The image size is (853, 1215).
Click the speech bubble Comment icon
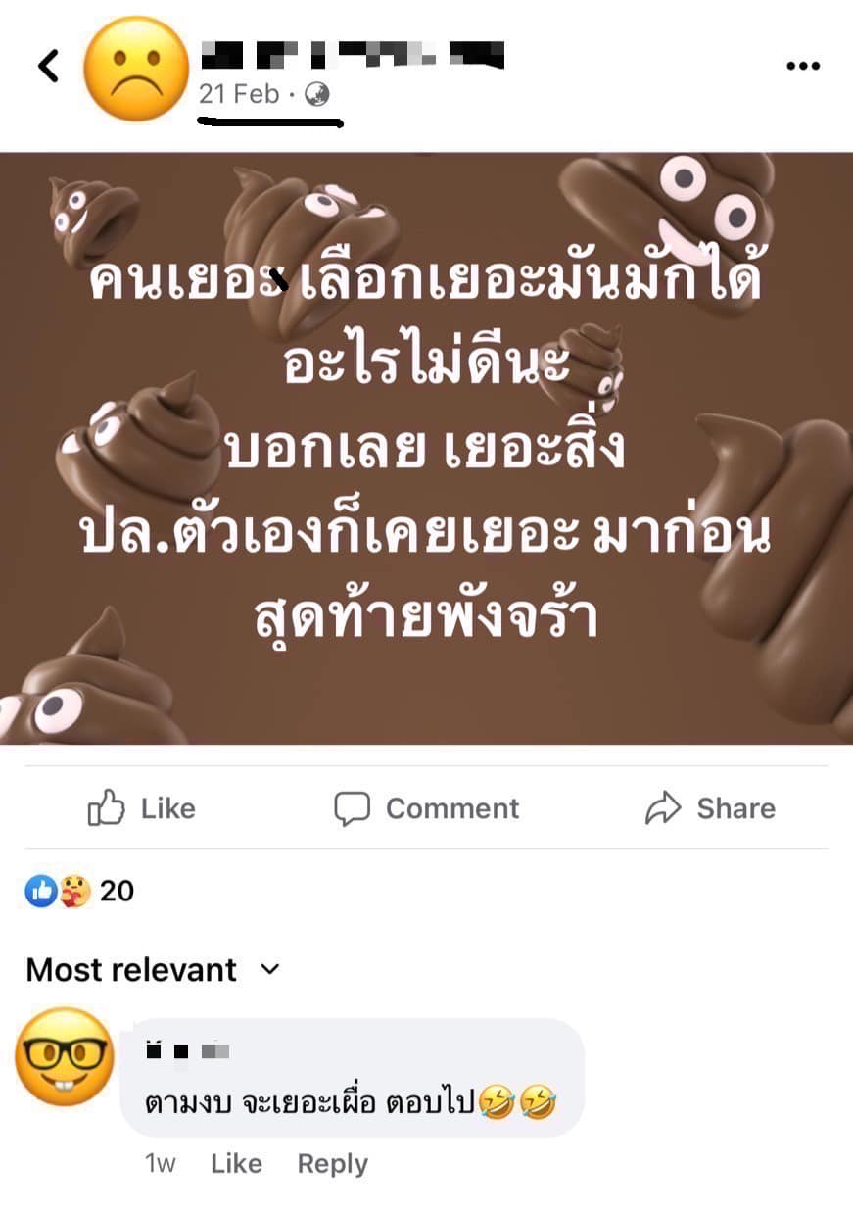(352, 809)
